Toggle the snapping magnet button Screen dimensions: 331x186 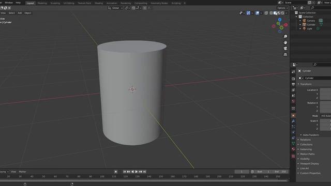click(133, 8)
